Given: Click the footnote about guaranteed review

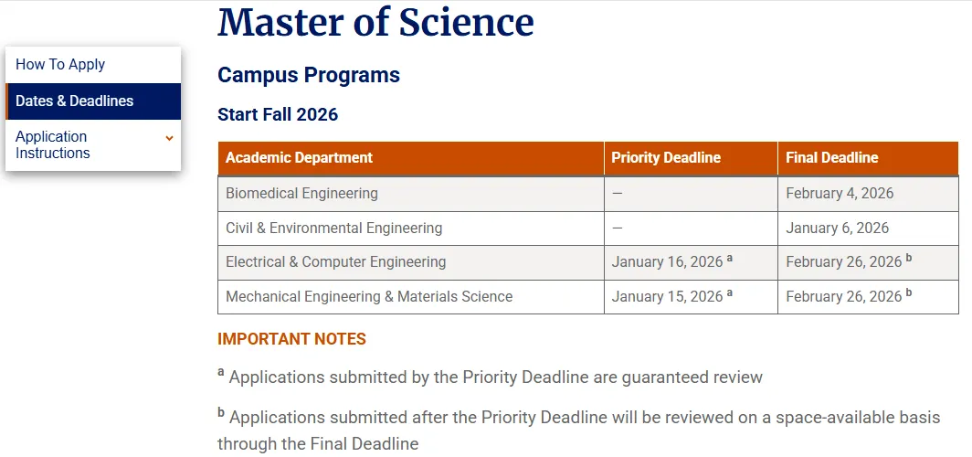Looking at the screenshot, I should click(495, 377).
